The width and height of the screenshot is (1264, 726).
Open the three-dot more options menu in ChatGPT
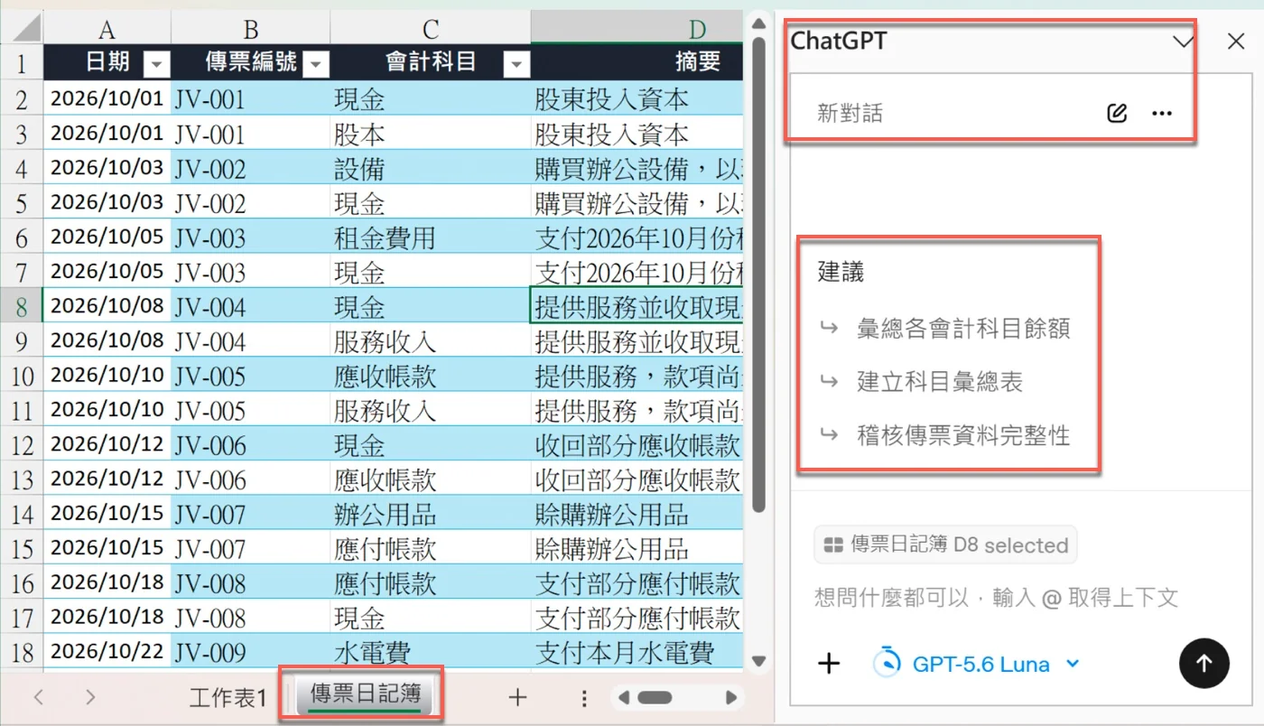1162,114
